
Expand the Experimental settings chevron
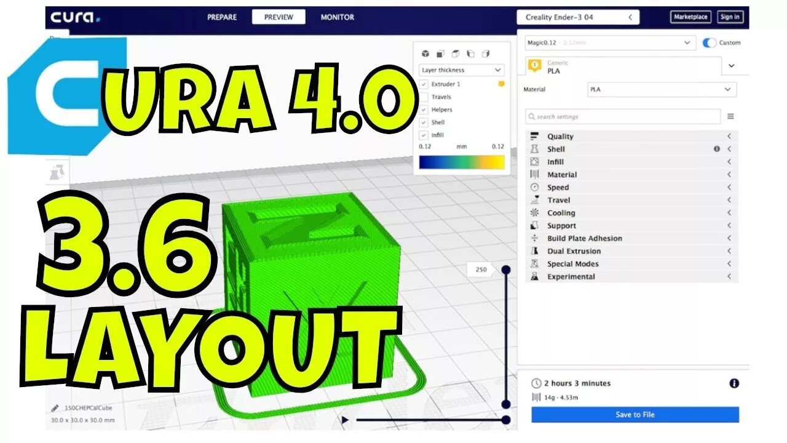tap(729, 276)
